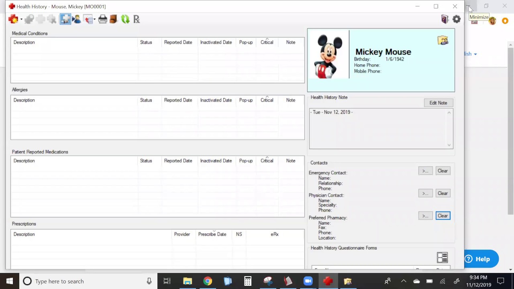Image resolution: width=514 pixels, height=289 pixels.
Task: Click the taskbar search box
Action: pyautogui.click(x=88, y=281)
